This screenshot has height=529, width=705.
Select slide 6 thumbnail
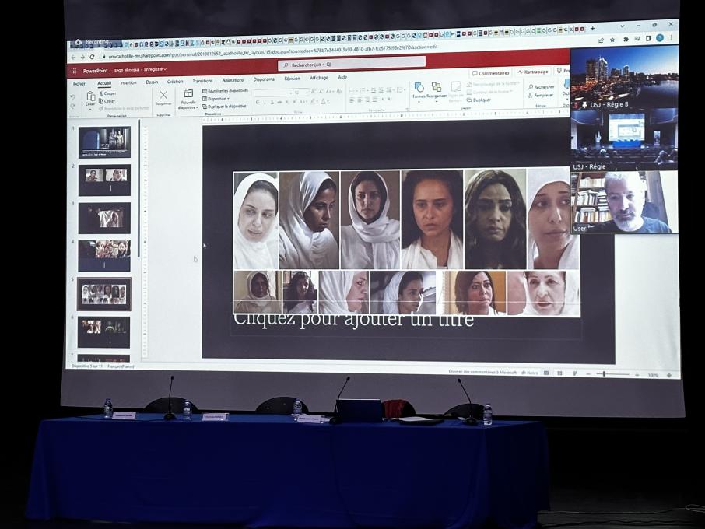103,332
